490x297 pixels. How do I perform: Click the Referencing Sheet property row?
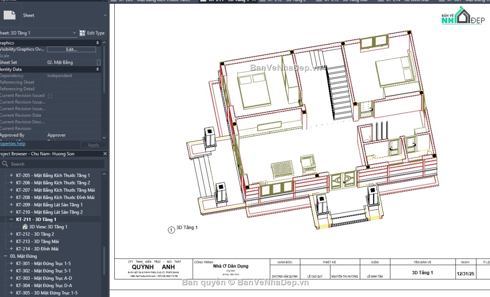tap(51, 82)
